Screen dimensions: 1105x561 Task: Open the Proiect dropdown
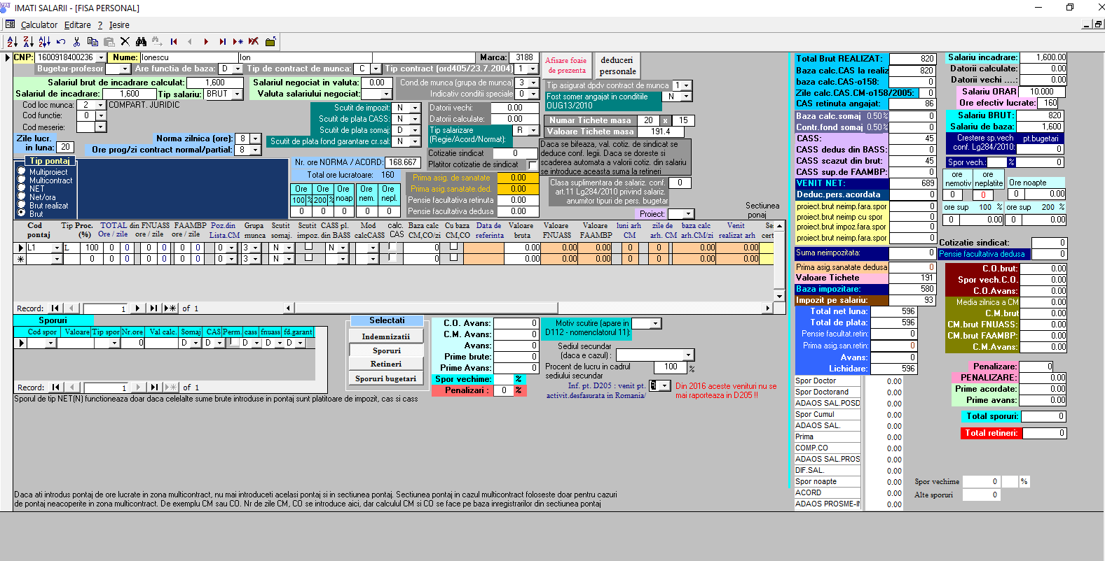tap(689, 214)
